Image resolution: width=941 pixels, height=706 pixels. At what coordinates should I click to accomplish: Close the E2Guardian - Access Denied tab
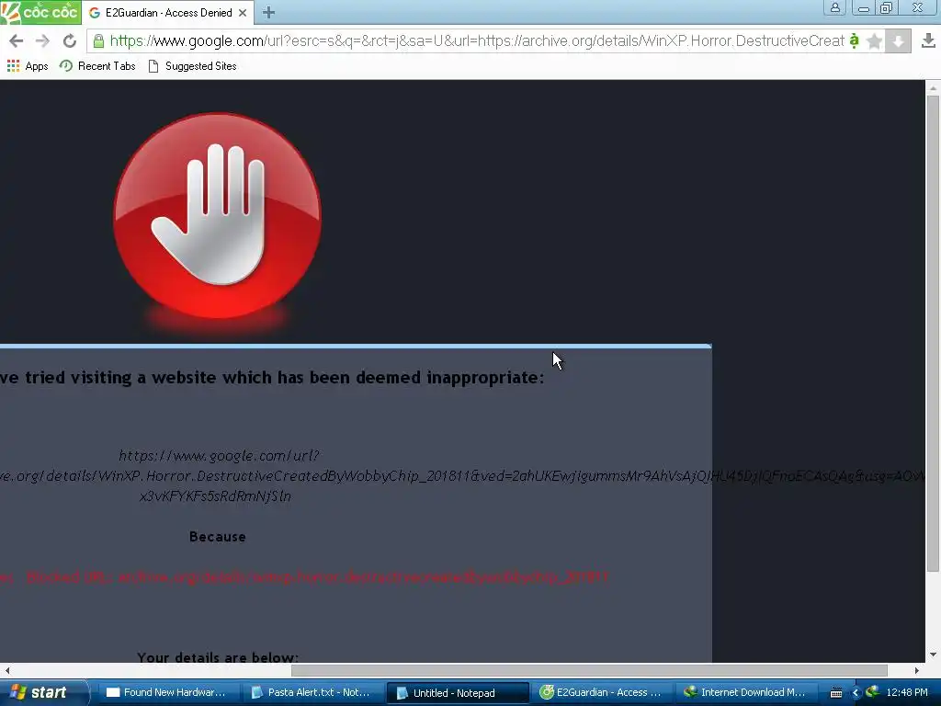[243, 13]
